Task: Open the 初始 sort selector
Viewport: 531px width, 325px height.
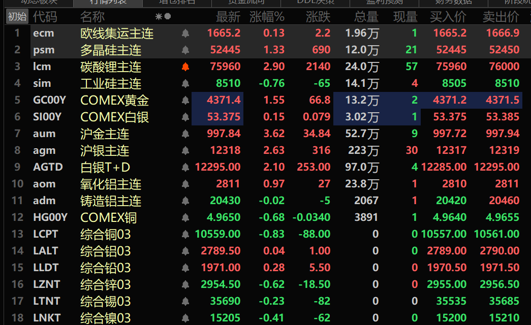Action: [x=17, y=17]
